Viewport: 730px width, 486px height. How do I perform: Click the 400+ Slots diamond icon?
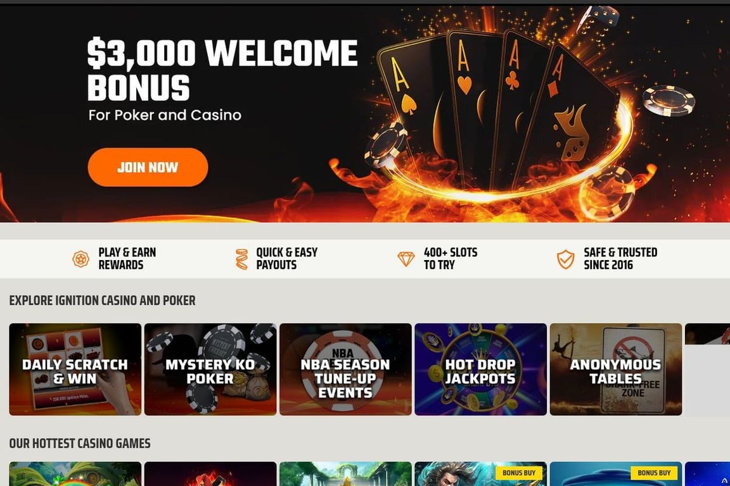(x=406, y=259)
